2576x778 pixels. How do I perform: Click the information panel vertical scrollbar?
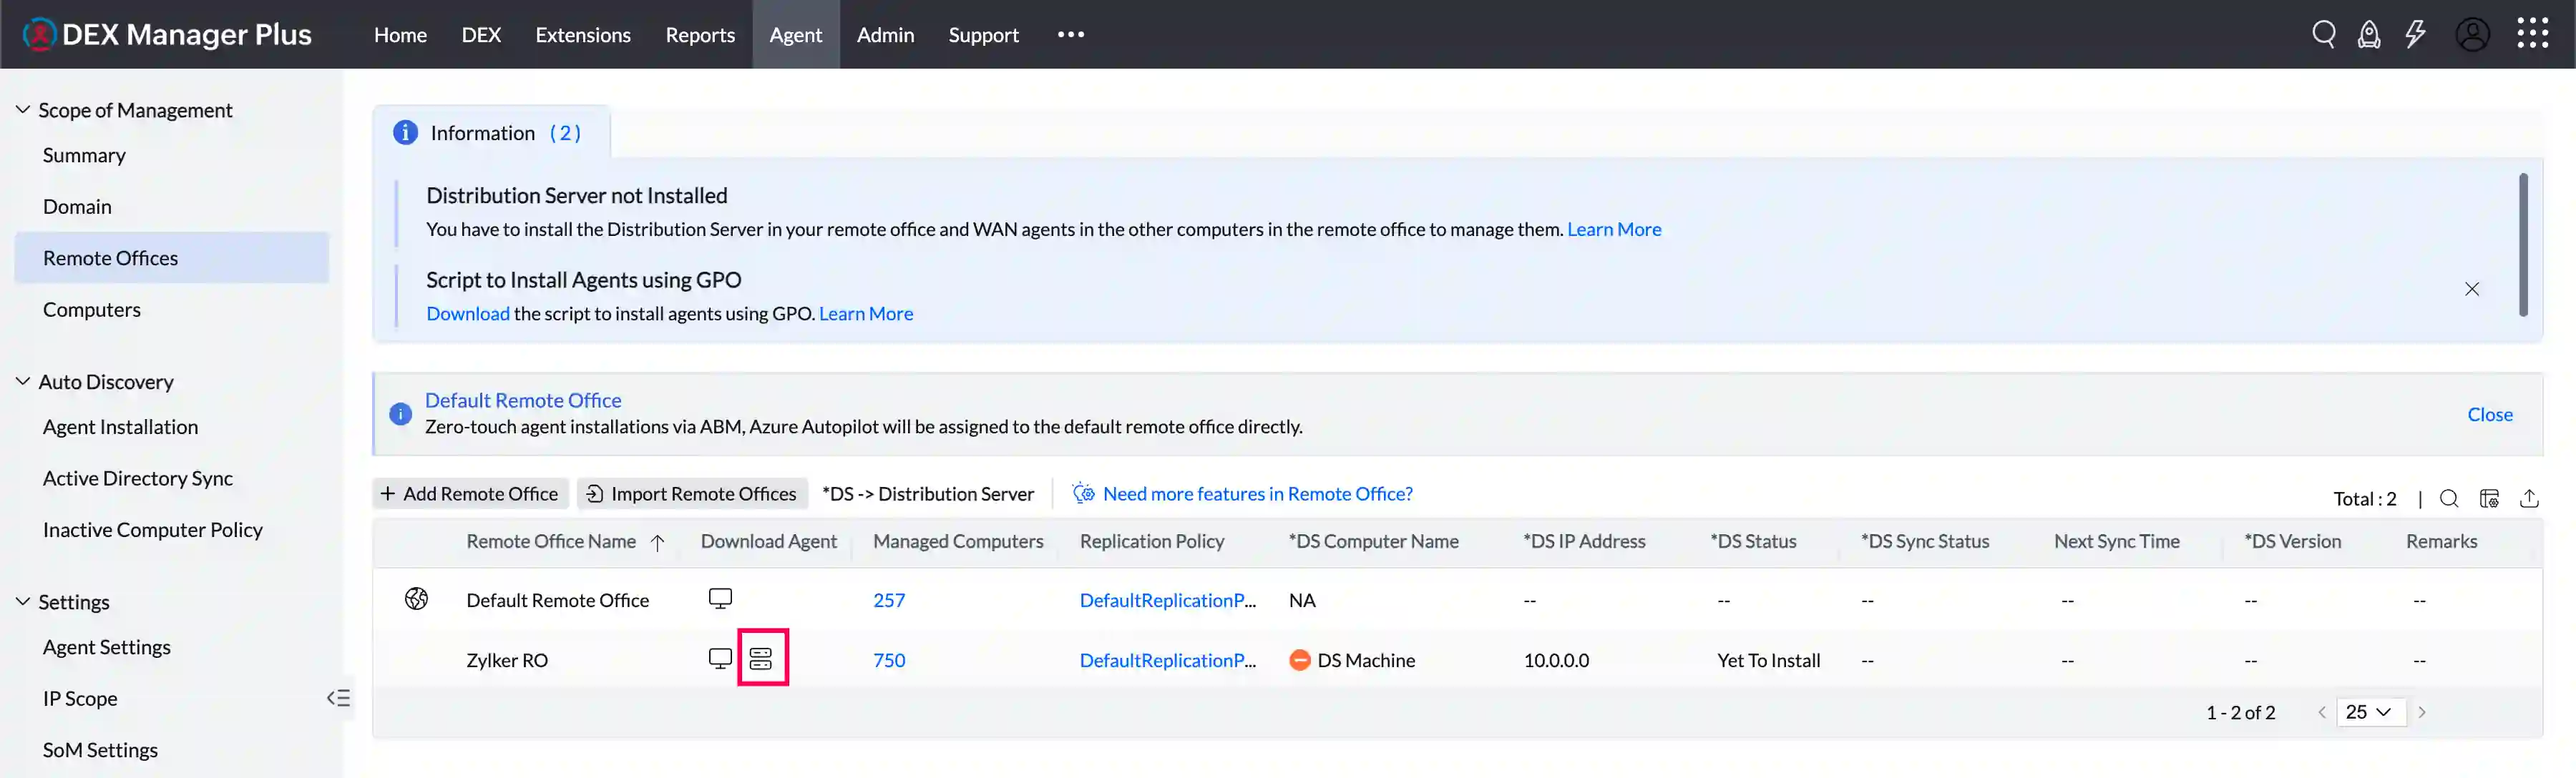(2522, 245)
